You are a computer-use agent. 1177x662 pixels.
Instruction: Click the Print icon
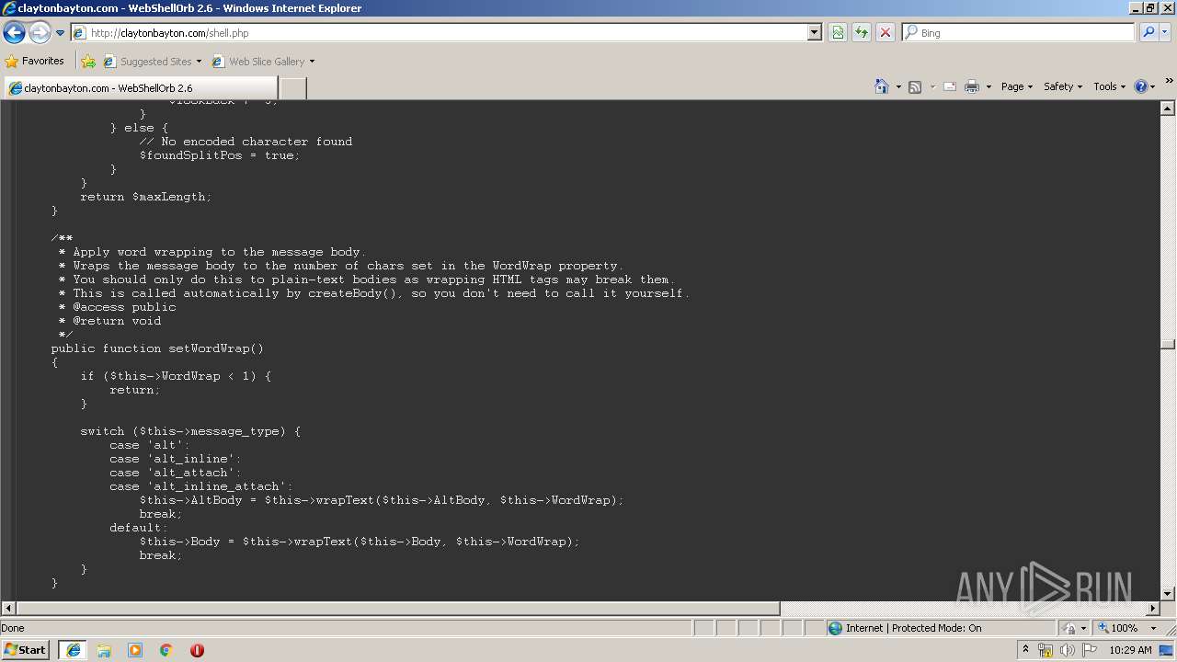[972, 86]
